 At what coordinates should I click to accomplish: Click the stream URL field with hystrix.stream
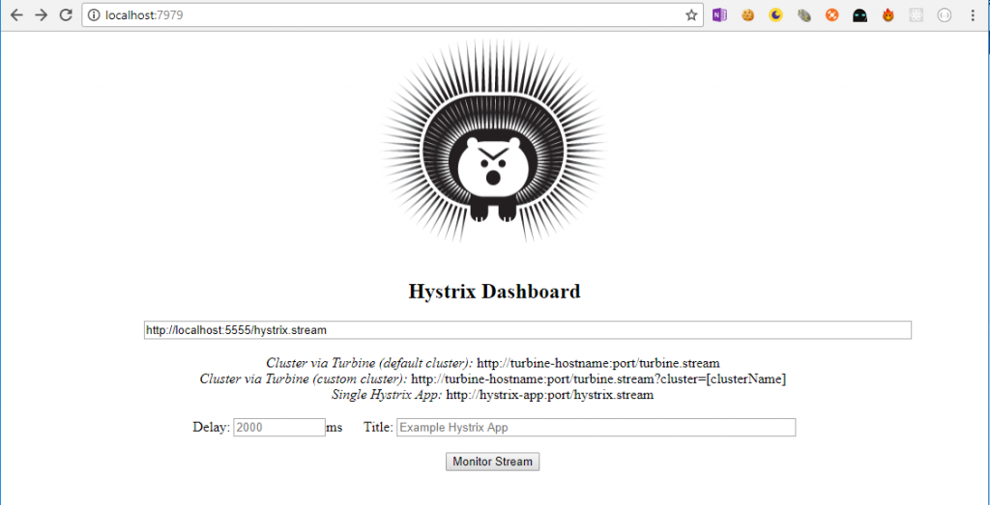coord(528,329)
